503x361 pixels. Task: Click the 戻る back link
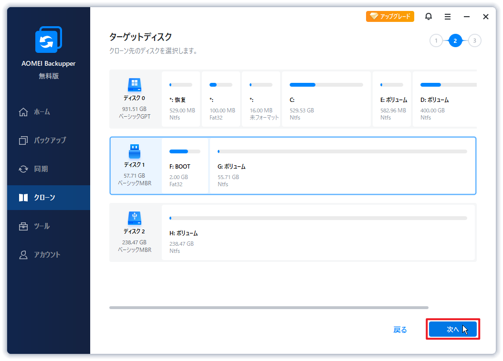400,330
